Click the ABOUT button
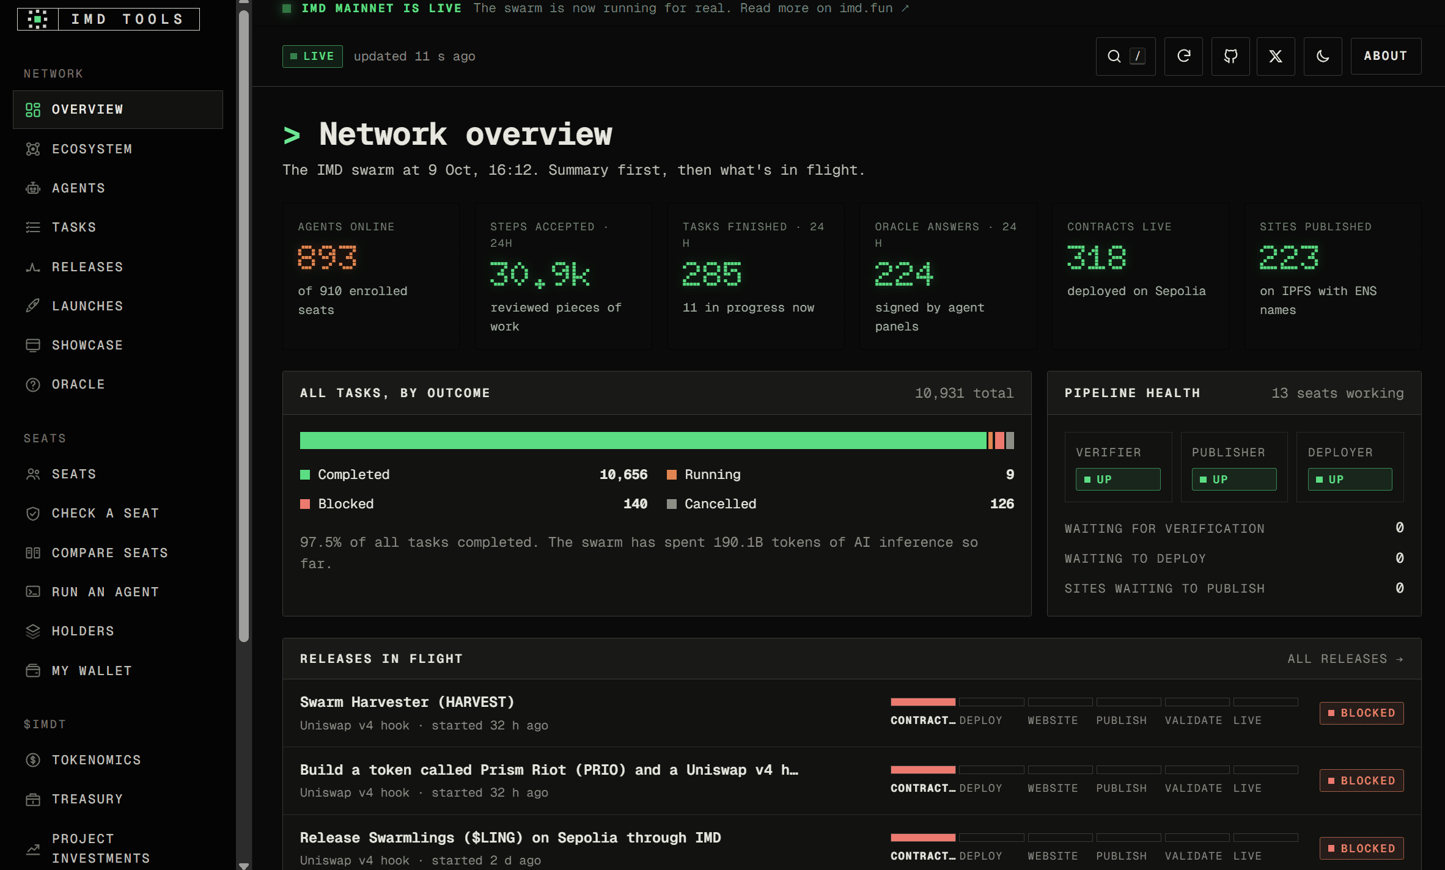The height and width of the screenshot is (870, 1445). pos(1386,56)
